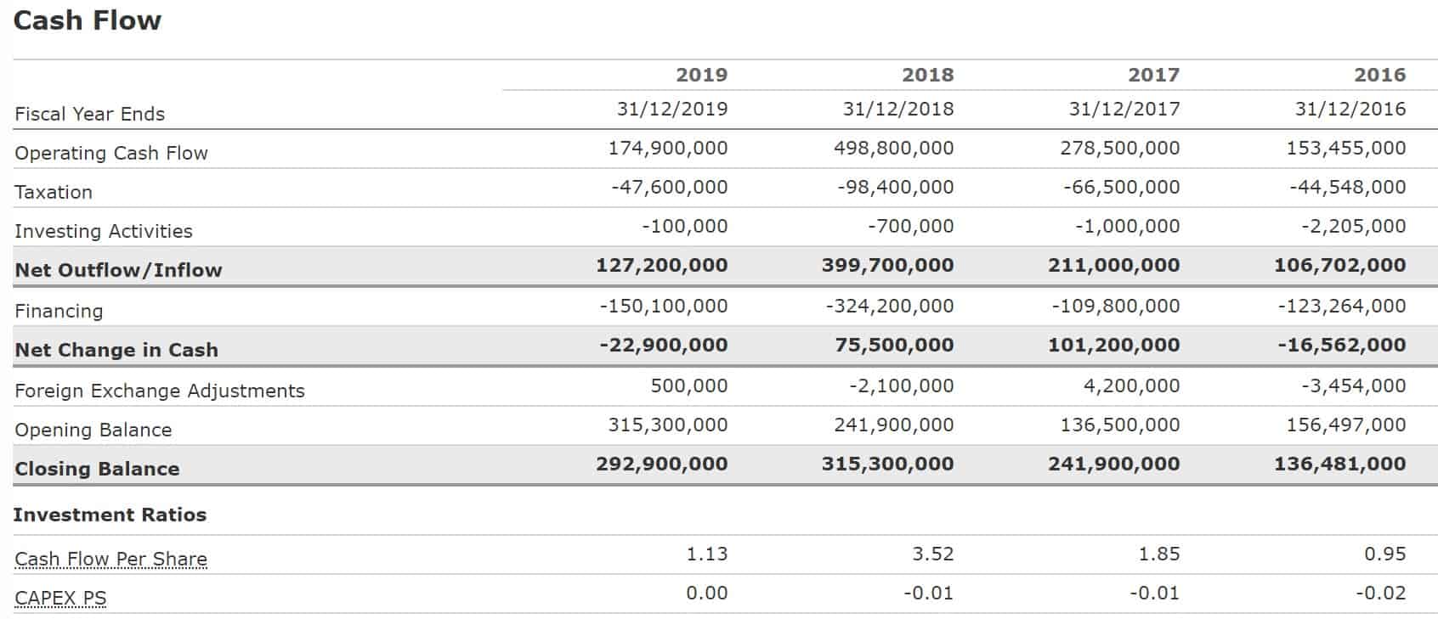Click the Financing row label
Viewport: 1438px width, 619px height.
point(59,311)
